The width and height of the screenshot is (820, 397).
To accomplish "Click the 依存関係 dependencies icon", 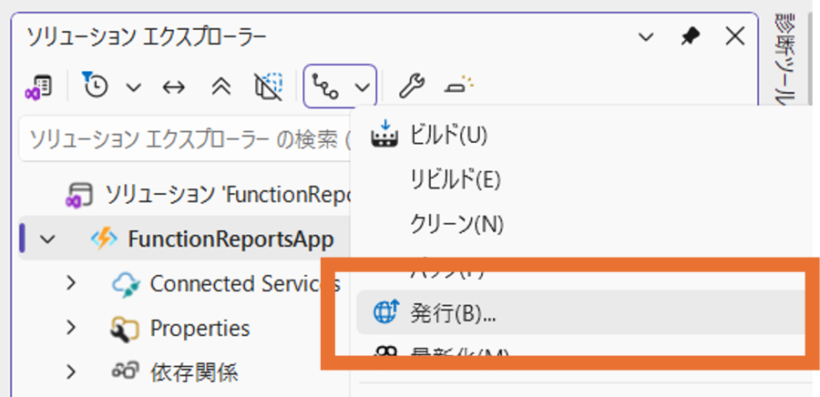I will click(x=126, y=371).
